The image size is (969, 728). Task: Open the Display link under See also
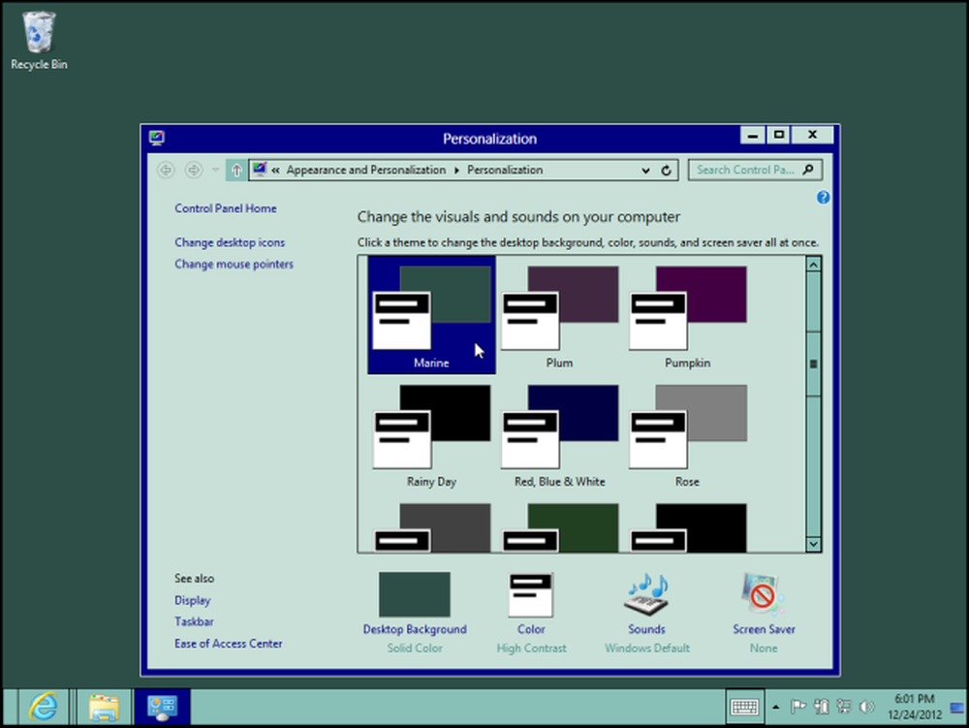click(192, 600)
